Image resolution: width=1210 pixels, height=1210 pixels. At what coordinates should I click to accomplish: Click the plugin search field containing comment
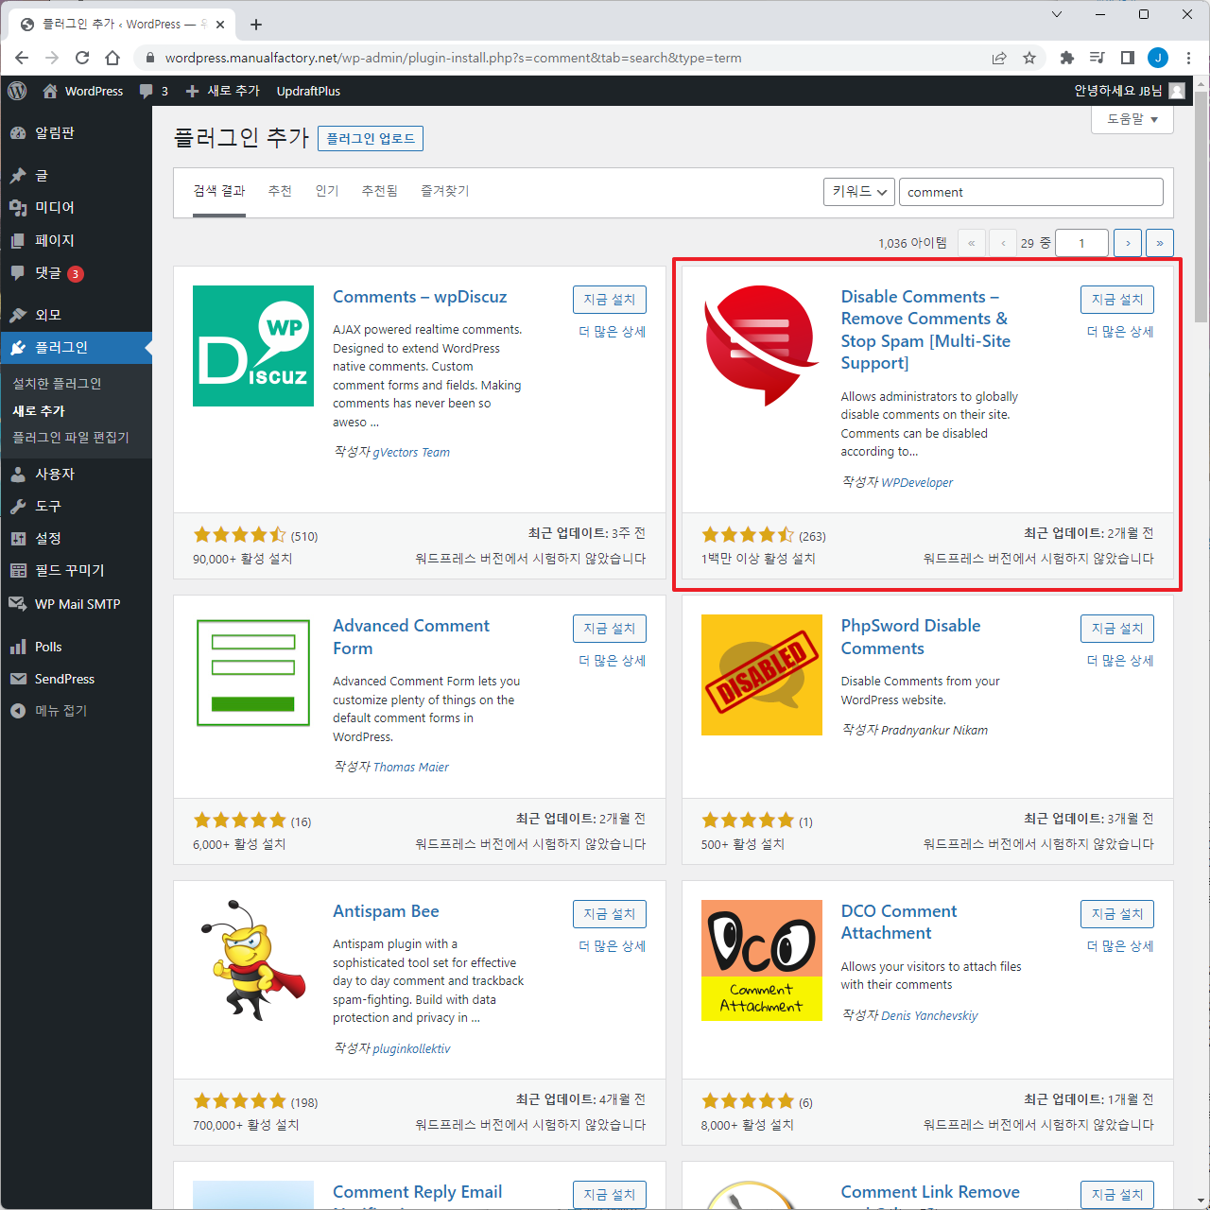point(1030,192)
